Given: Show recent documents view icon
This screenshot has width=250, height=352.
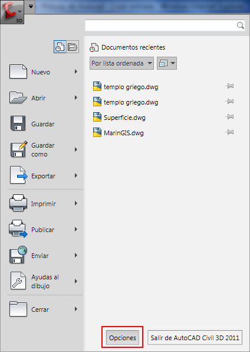Looking at the screenshot, I should pyautogui.click(x=60, y=47).
